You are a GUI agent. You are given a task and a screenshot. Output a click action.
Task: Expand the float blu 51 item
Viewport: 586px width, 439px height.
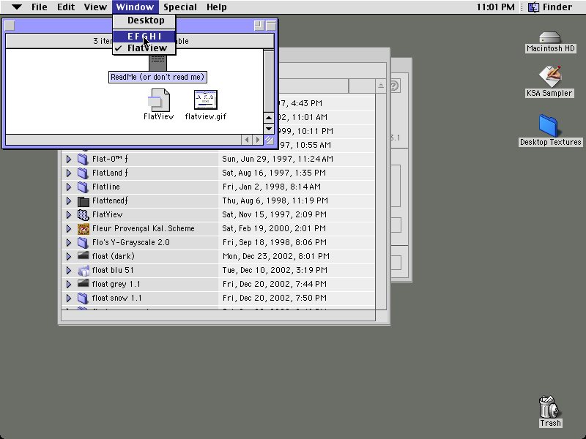(69, 270)
